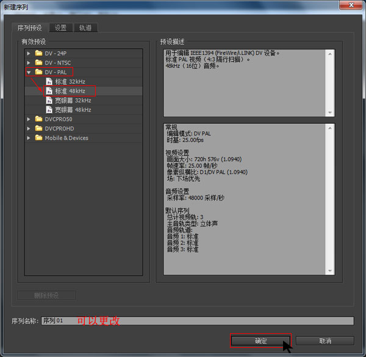
Task: Click the 画面大小: 720h 576v line
Action: (204, 159)
